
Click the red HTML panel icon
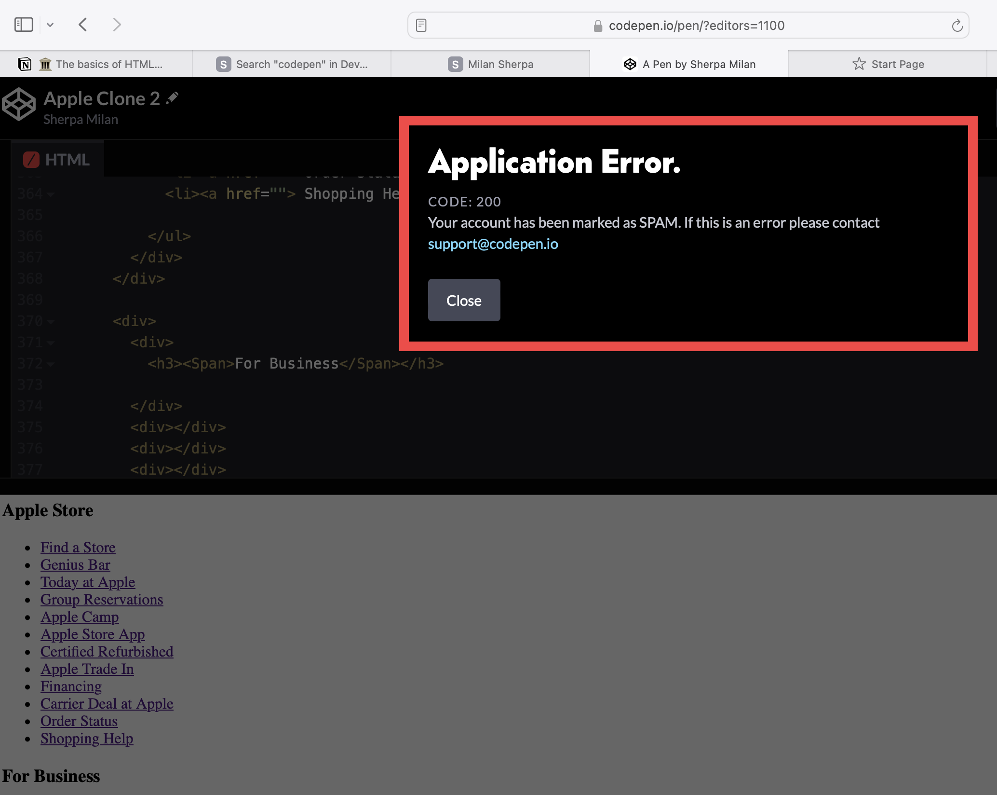pos(31,159)
